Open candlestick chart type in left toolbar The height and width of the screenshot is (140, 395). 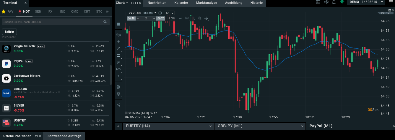118,87
